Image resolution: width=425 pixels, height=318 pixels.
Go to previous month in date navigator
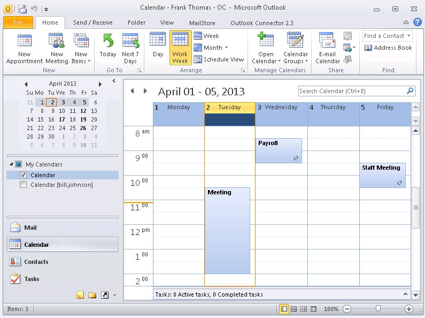point(26,84)
